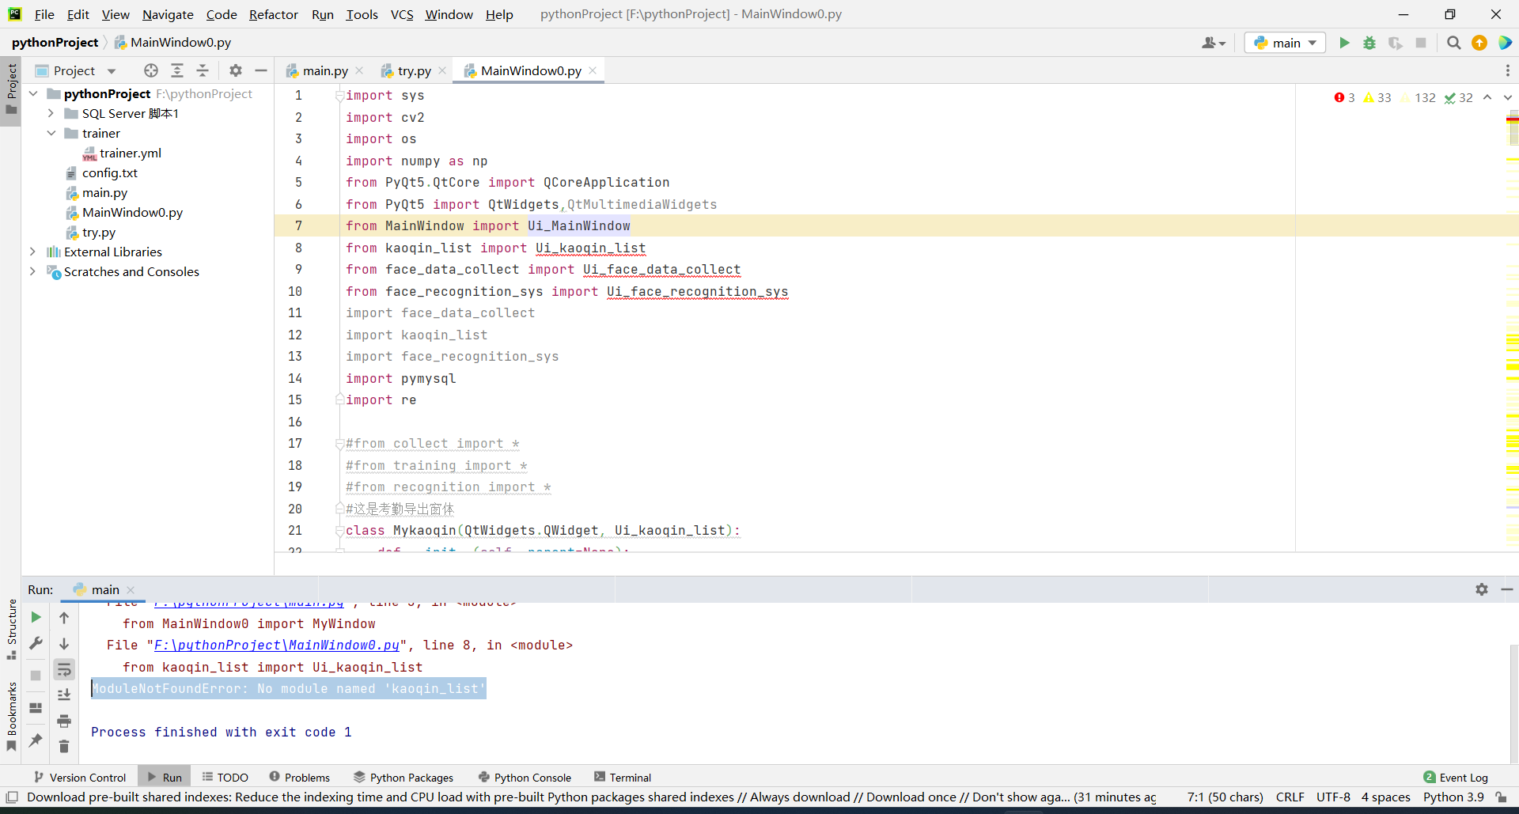Go to next highlighted error down arrow

pyautogui.click(x=1508, y=97)
